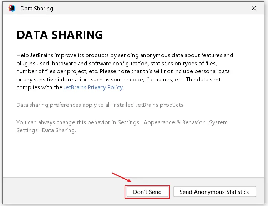268x206 pixels.
Task: Click the IntelliJ IDEA logo in title bar
Action: click(x=12, y=8)
